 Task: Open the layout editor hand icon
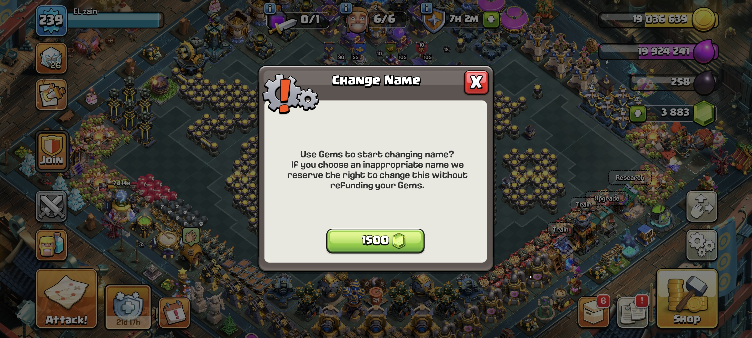pos(702,207)
